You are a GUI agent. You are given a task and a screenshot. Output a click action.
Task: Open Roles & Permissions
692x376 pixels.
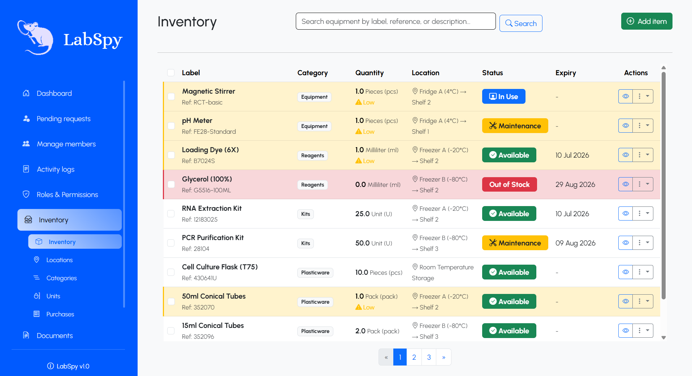tap(67, 195)
